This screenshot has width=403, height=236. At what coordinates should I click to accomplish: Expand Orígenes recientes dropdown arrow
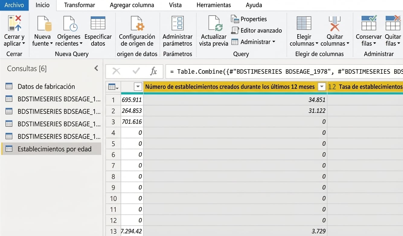(81, 44)
